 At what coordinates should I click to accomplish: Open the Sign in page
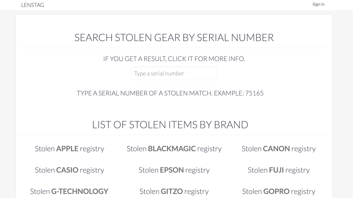318,4
